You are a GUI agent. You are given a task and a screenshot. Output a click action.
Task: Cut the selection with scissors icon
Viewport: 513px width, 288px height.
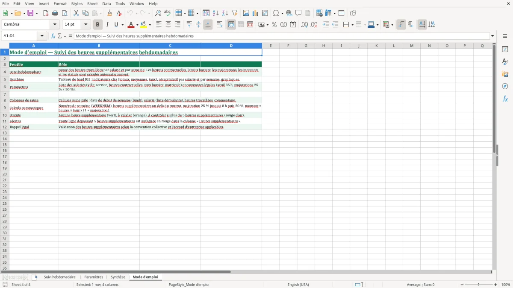pos(76,13)
